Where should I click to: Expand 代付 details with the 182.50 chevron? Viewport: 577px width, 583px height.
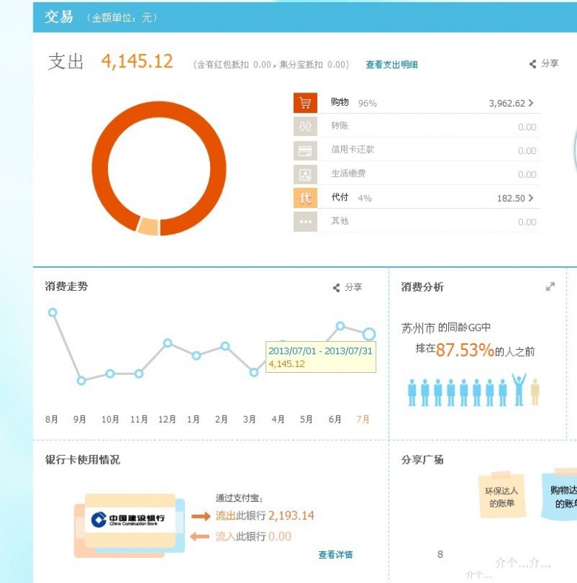[x=531, y=198]
